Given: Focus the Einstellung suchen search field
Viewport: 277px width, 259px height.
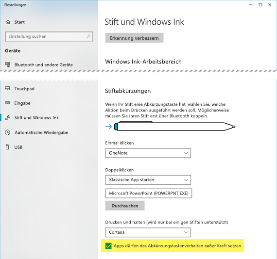Looking at the screenshot, I should 49,36.
